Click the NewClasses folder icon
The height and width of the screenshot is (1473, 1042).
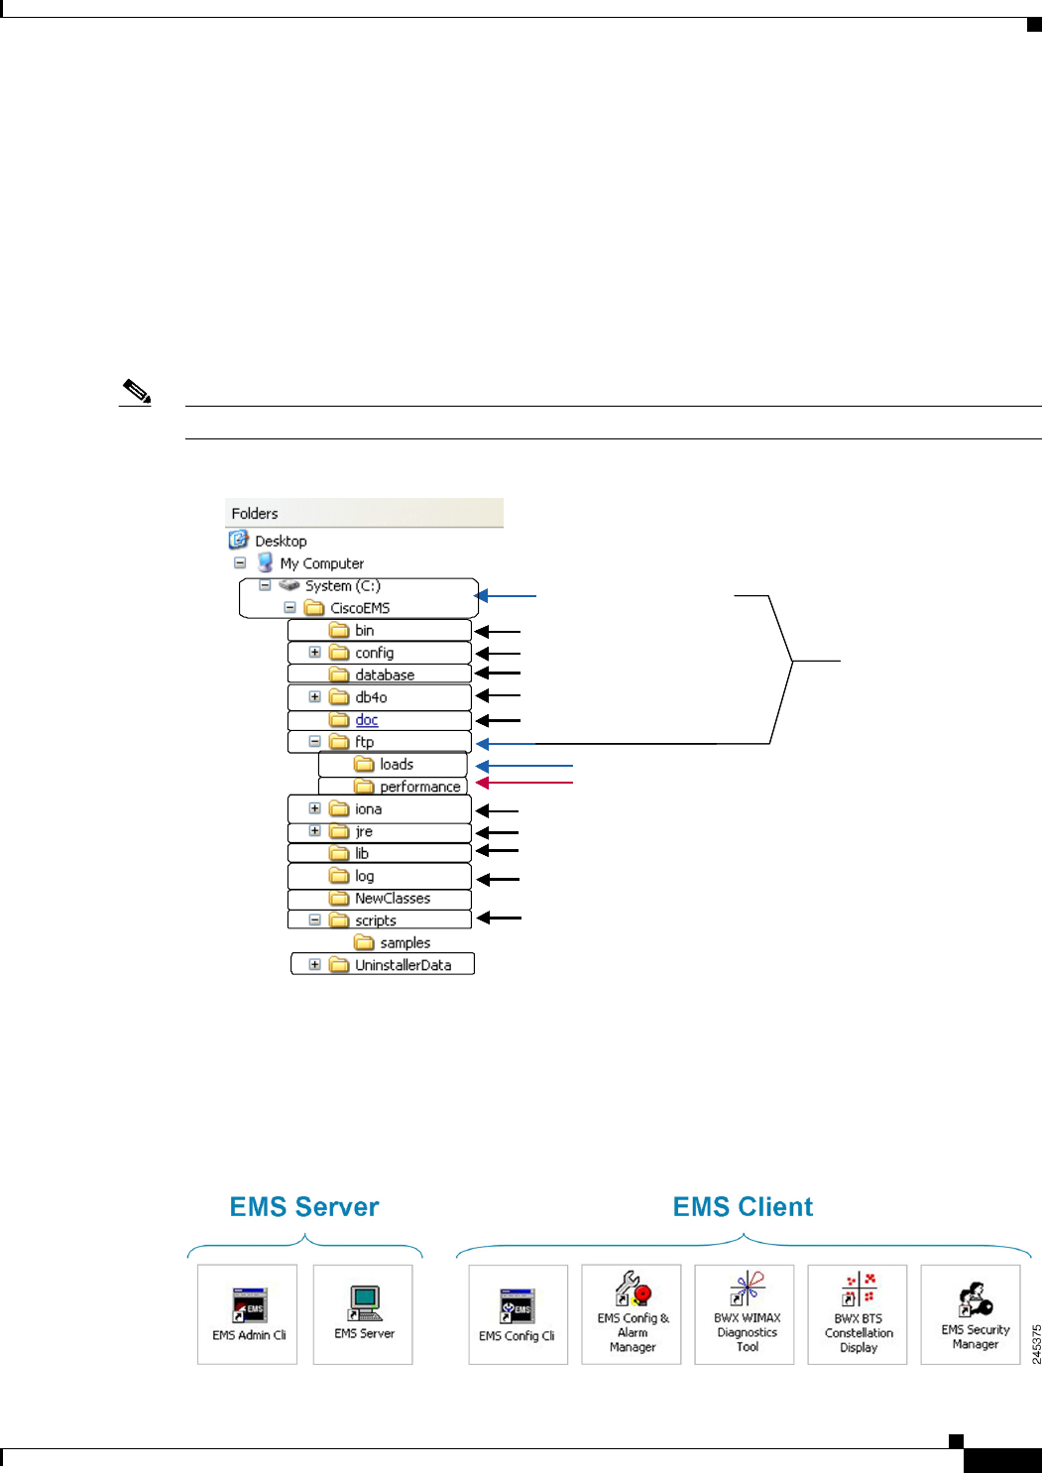pyautogui.click(x=339, y=898)
